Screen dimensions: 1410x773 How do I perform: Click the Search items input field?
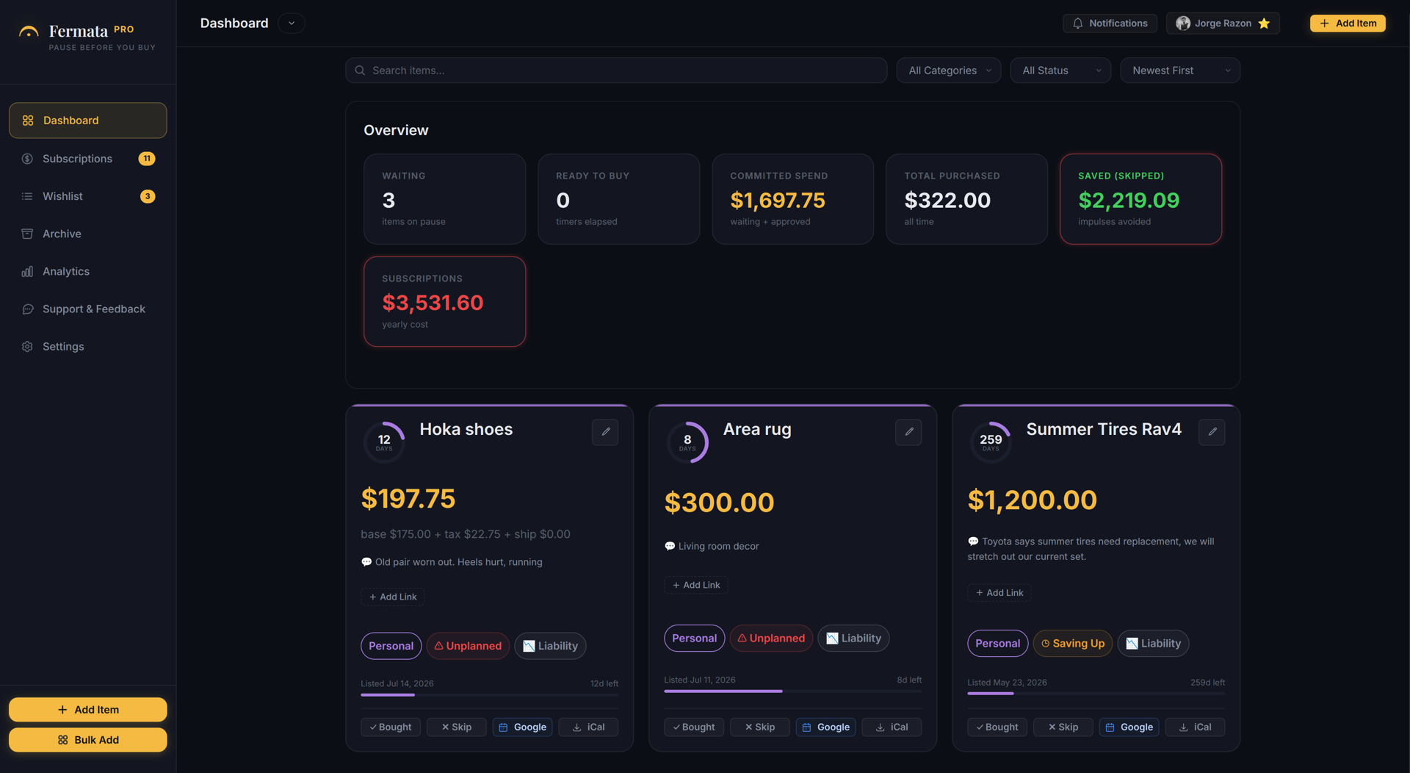pos(616,71)
